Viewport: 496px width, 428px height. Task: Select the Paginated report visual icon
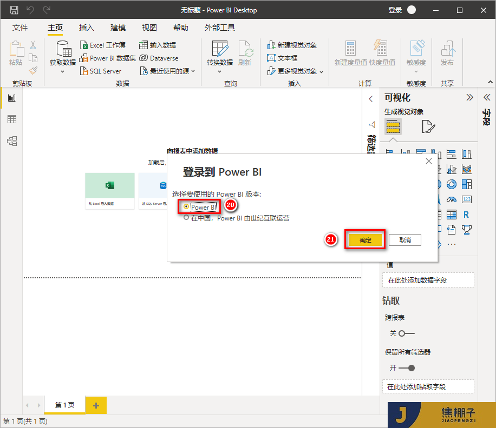click(x=452, y=230)
